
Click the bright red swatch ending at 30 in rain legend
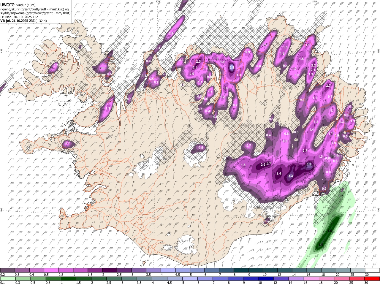tap(372, 278)
